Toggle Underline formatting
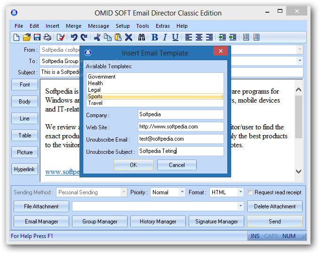Viewport: 320px width, 254px height. point(176,37)
